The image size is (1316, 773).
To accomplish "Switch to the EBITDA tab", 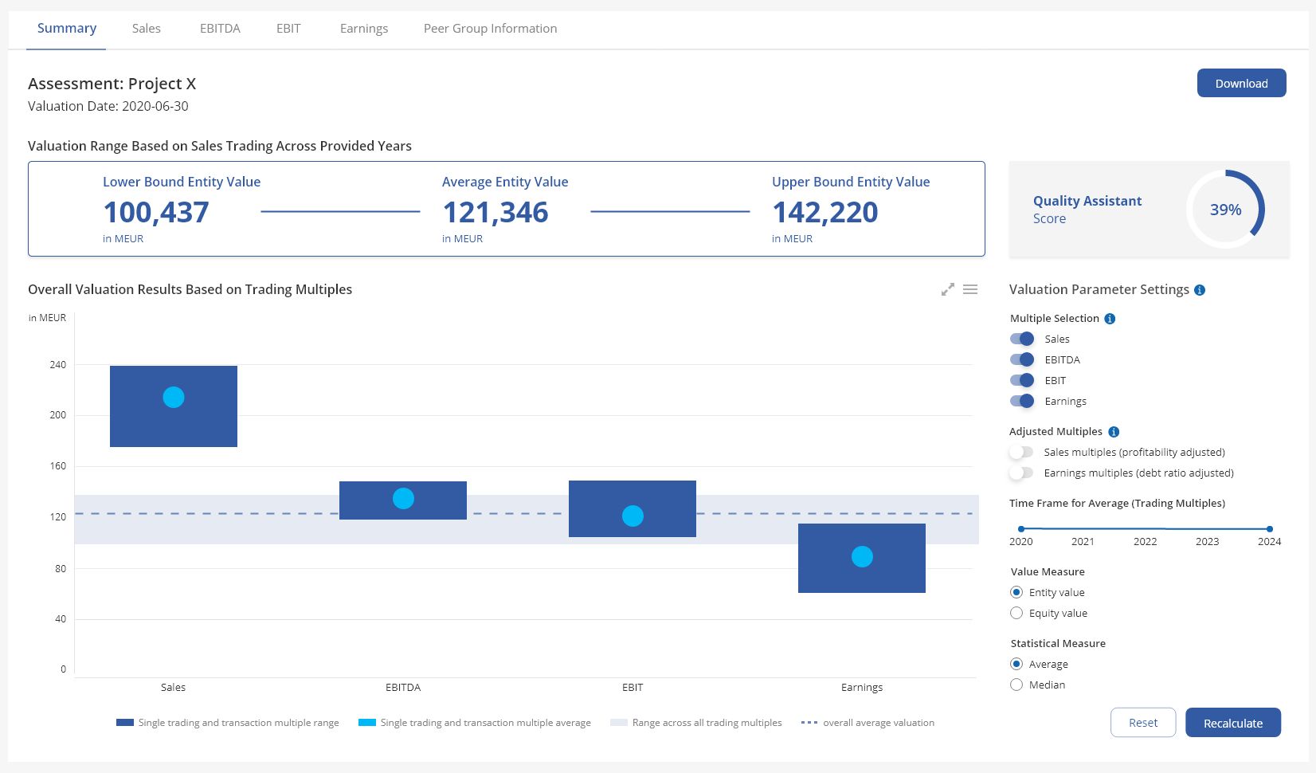I will pyautogui.click(x=220, y=29).
